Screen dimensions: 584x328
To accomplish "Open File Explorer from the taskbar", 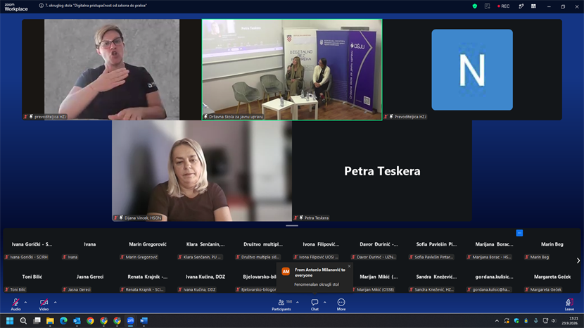I will pyautogui.click(x=50, y=320).
